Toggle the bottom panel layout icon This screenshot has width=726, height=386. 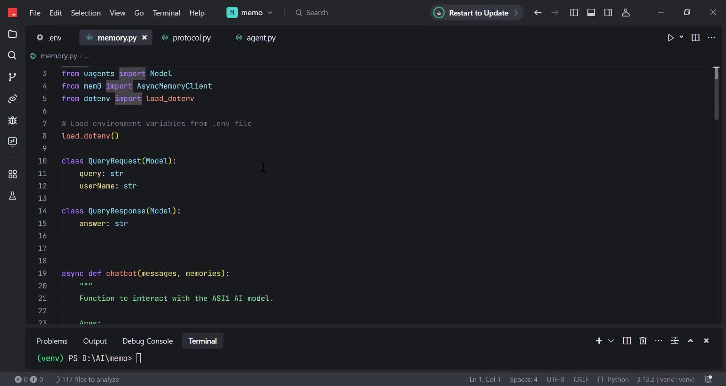pos(591,12)
